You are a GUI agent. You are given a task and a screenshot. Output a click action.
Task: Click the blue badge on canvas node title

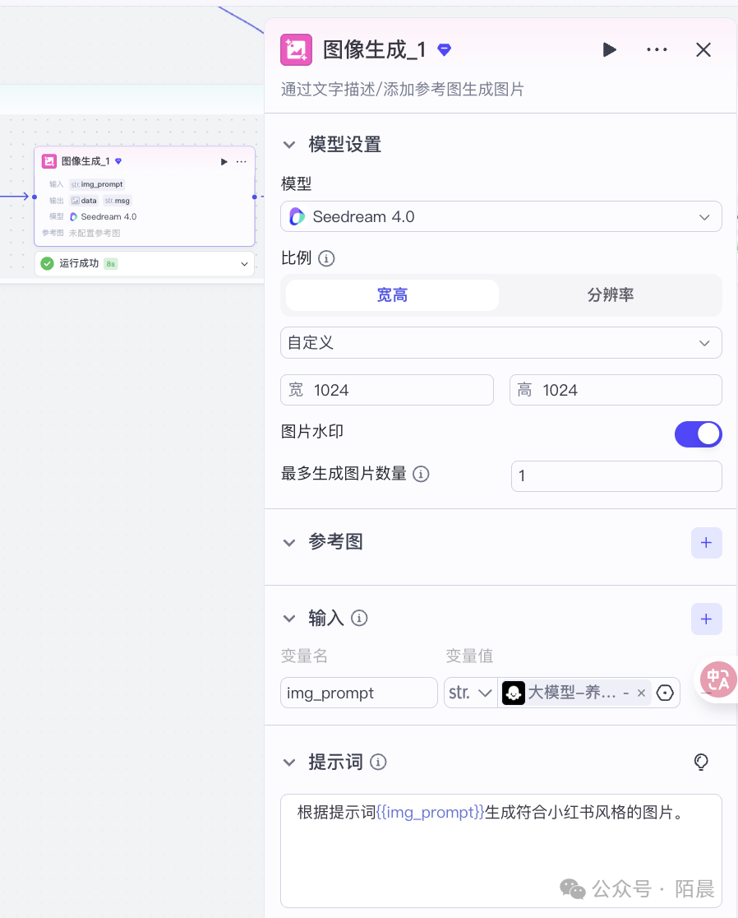(x=118, y=161)
